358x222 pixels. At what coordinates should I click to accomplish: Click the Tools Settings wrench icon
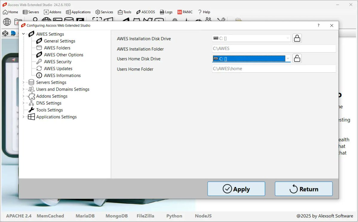[31, 110]
